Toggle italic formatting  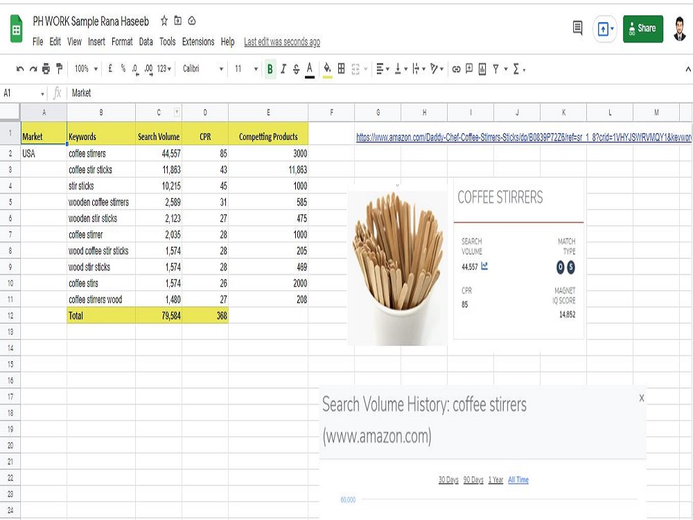click(283, 69)
